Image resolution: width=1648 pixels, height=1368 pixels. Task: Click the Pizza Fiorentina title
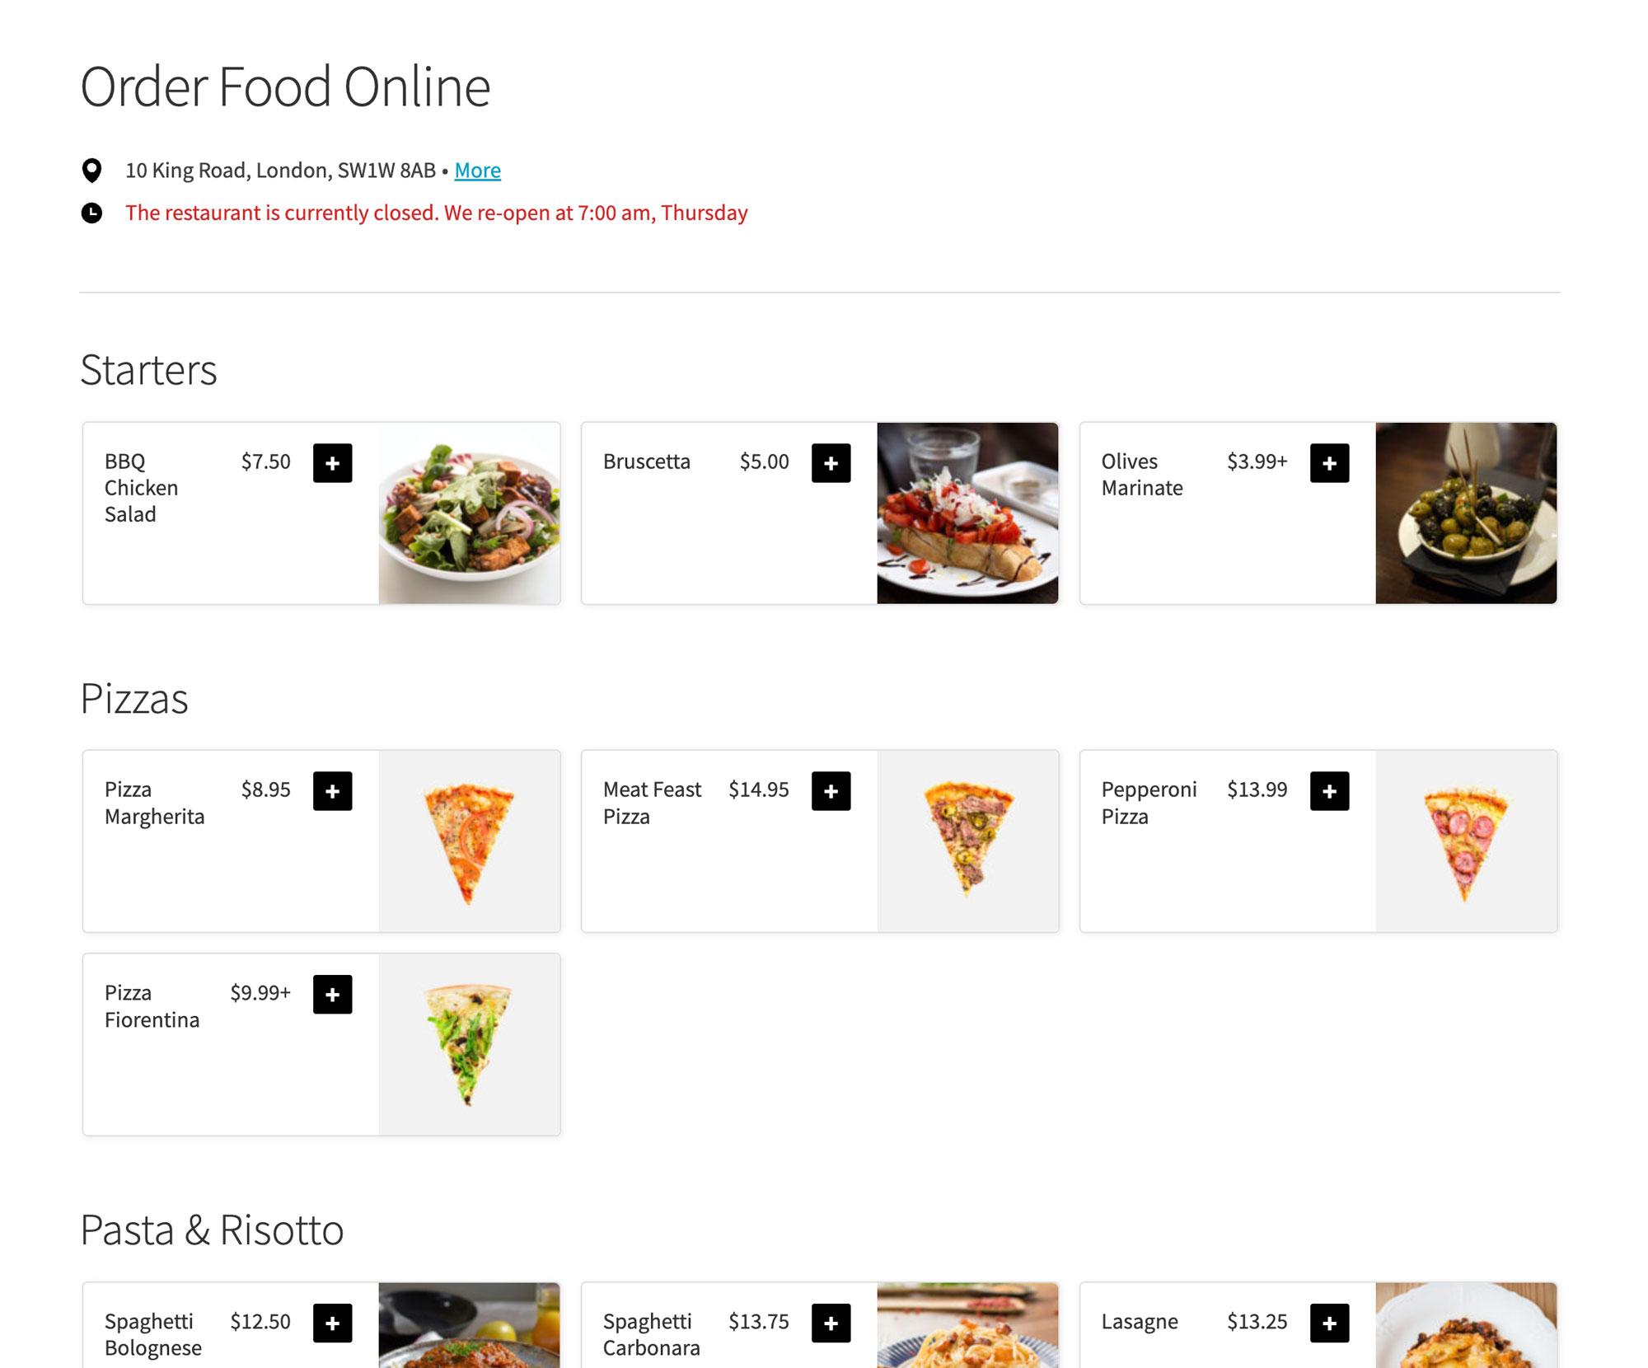(x=152, y=1006)
